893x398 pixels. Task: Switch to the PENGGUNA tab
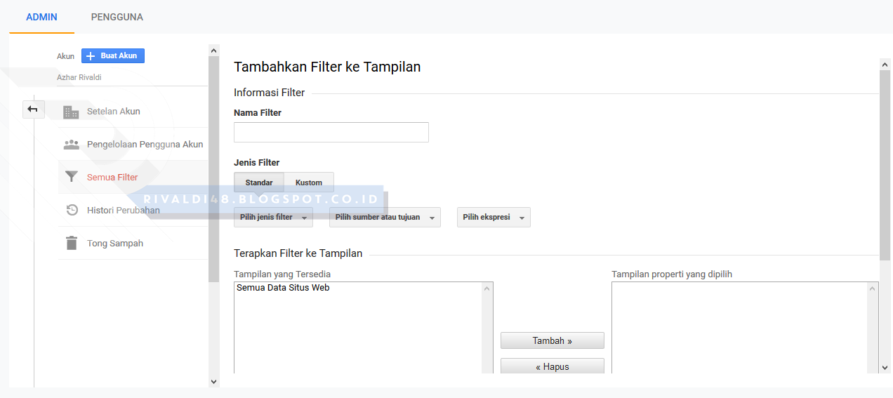point(117,17)
